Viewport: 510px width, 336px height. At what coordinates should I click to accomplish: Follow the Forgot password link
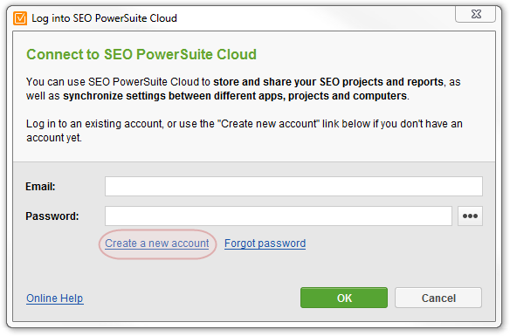pyautogui.click(x=265, y=243)
